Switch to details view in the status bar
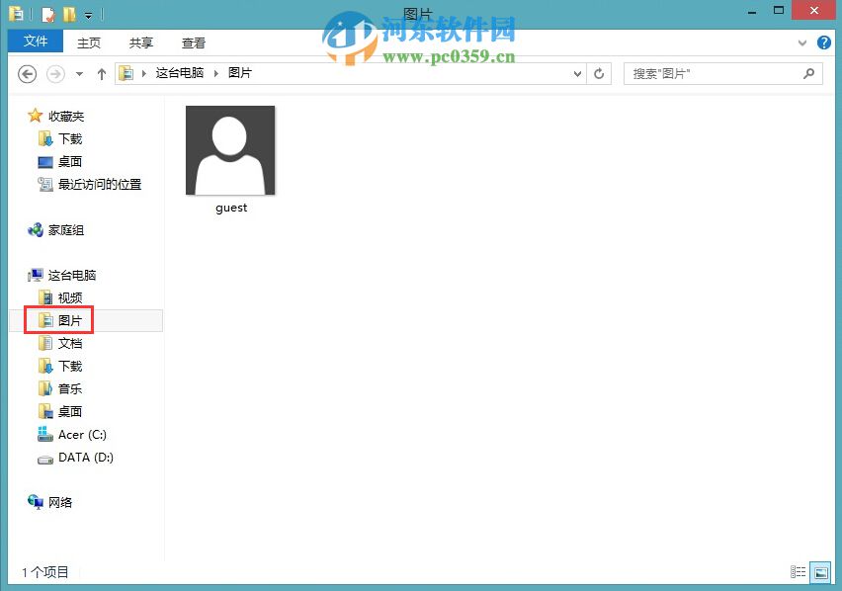The image size is (842, 591). pyautogui.click(x=799, y=571)
